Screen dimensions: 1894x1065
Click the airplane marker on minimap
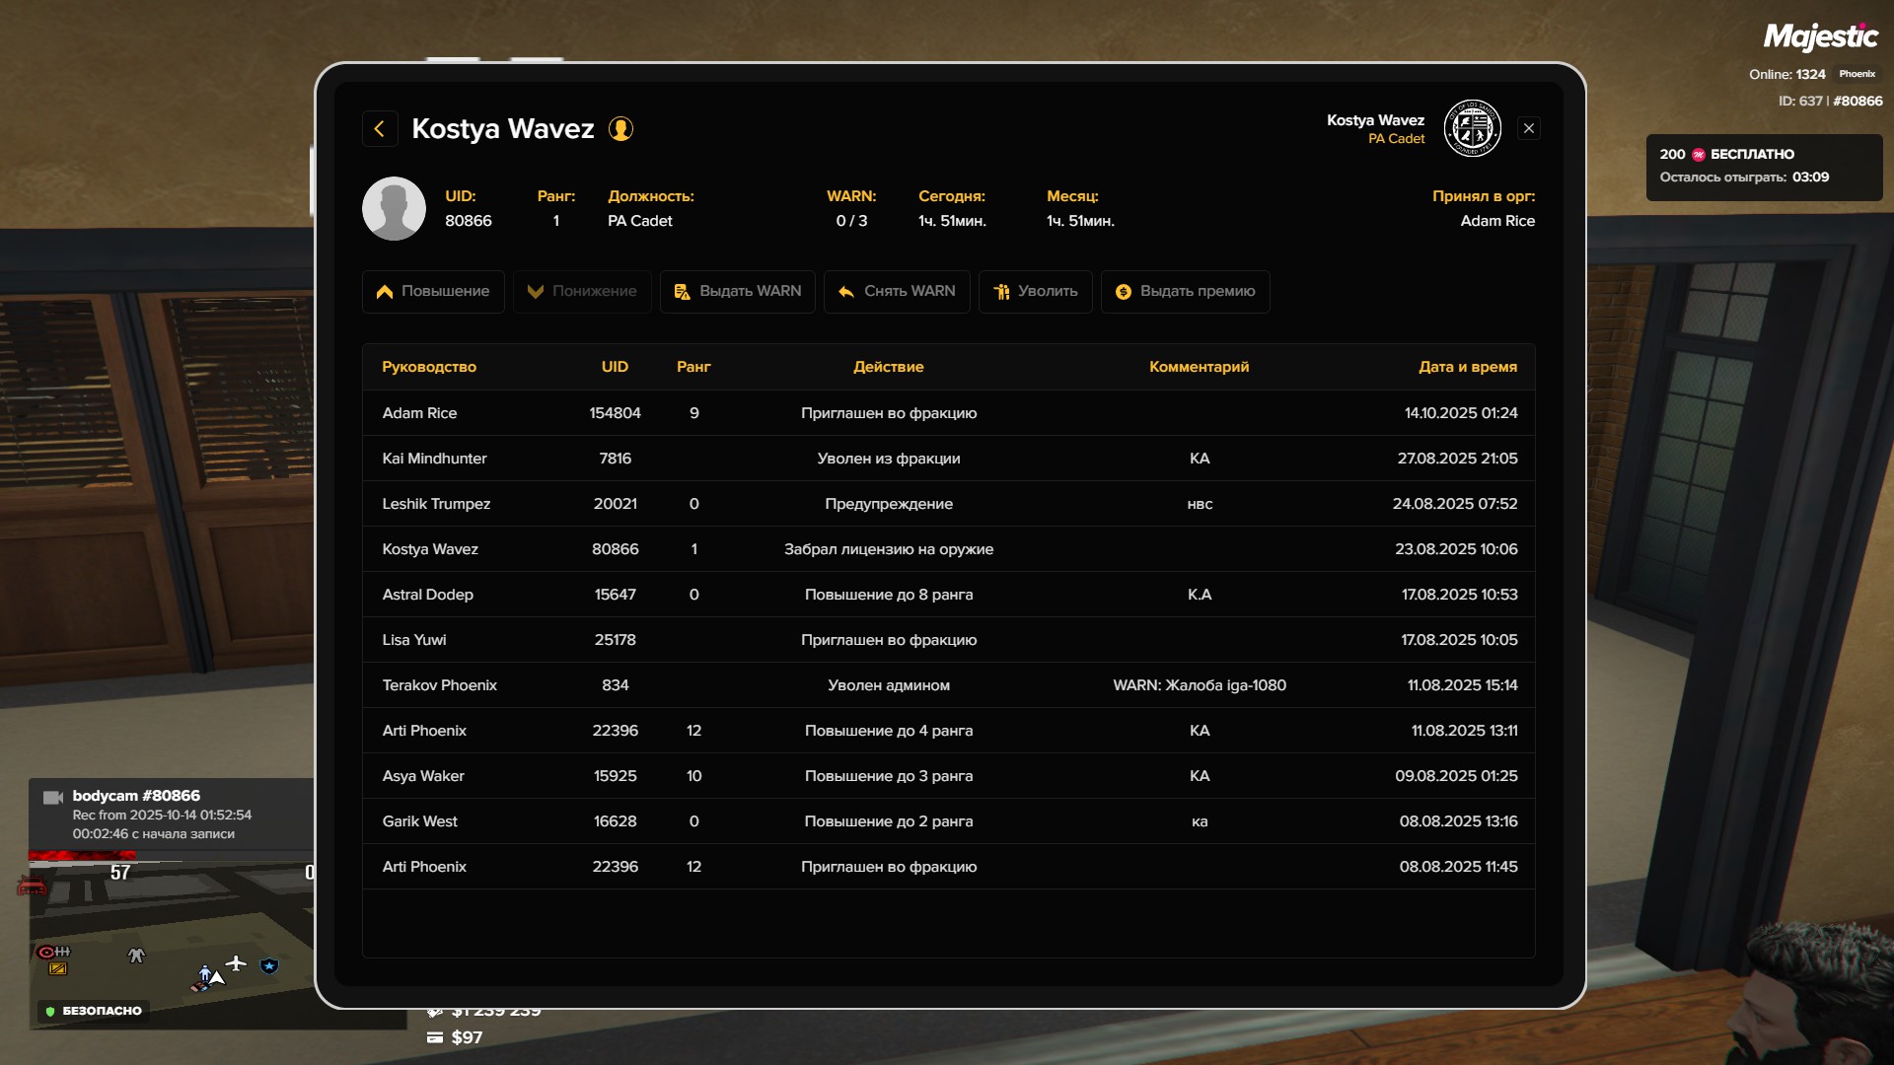coord(236,963)
